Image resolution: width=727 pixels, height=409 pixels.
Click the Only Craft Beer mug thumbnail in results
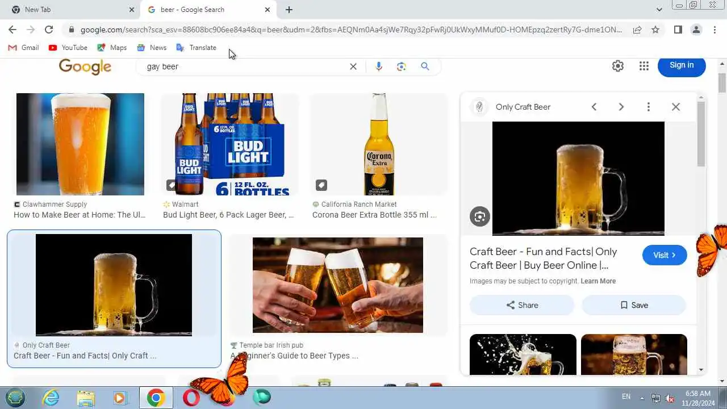point(114,285)
